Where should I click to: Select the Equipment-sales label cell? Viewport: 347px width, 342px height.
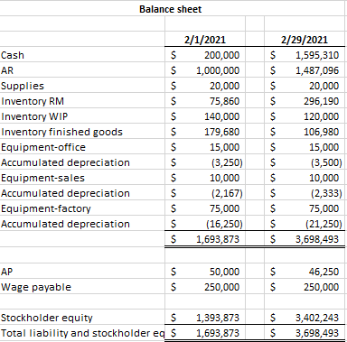coord(42,178)
